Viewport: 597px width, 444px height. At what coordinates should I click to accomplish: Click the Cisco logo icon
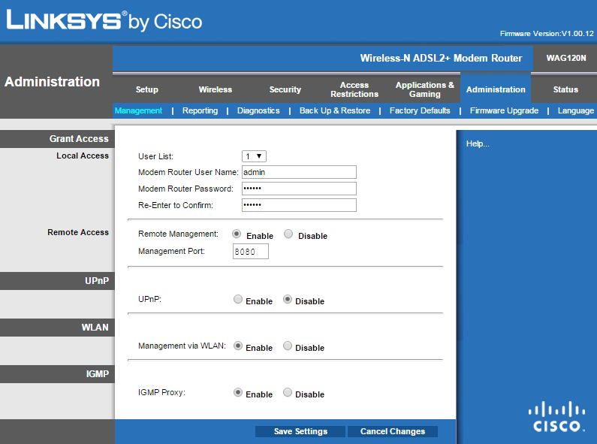click(556, 417)
